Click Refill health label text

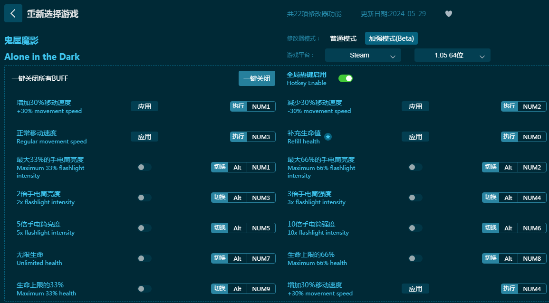point(304,142)
